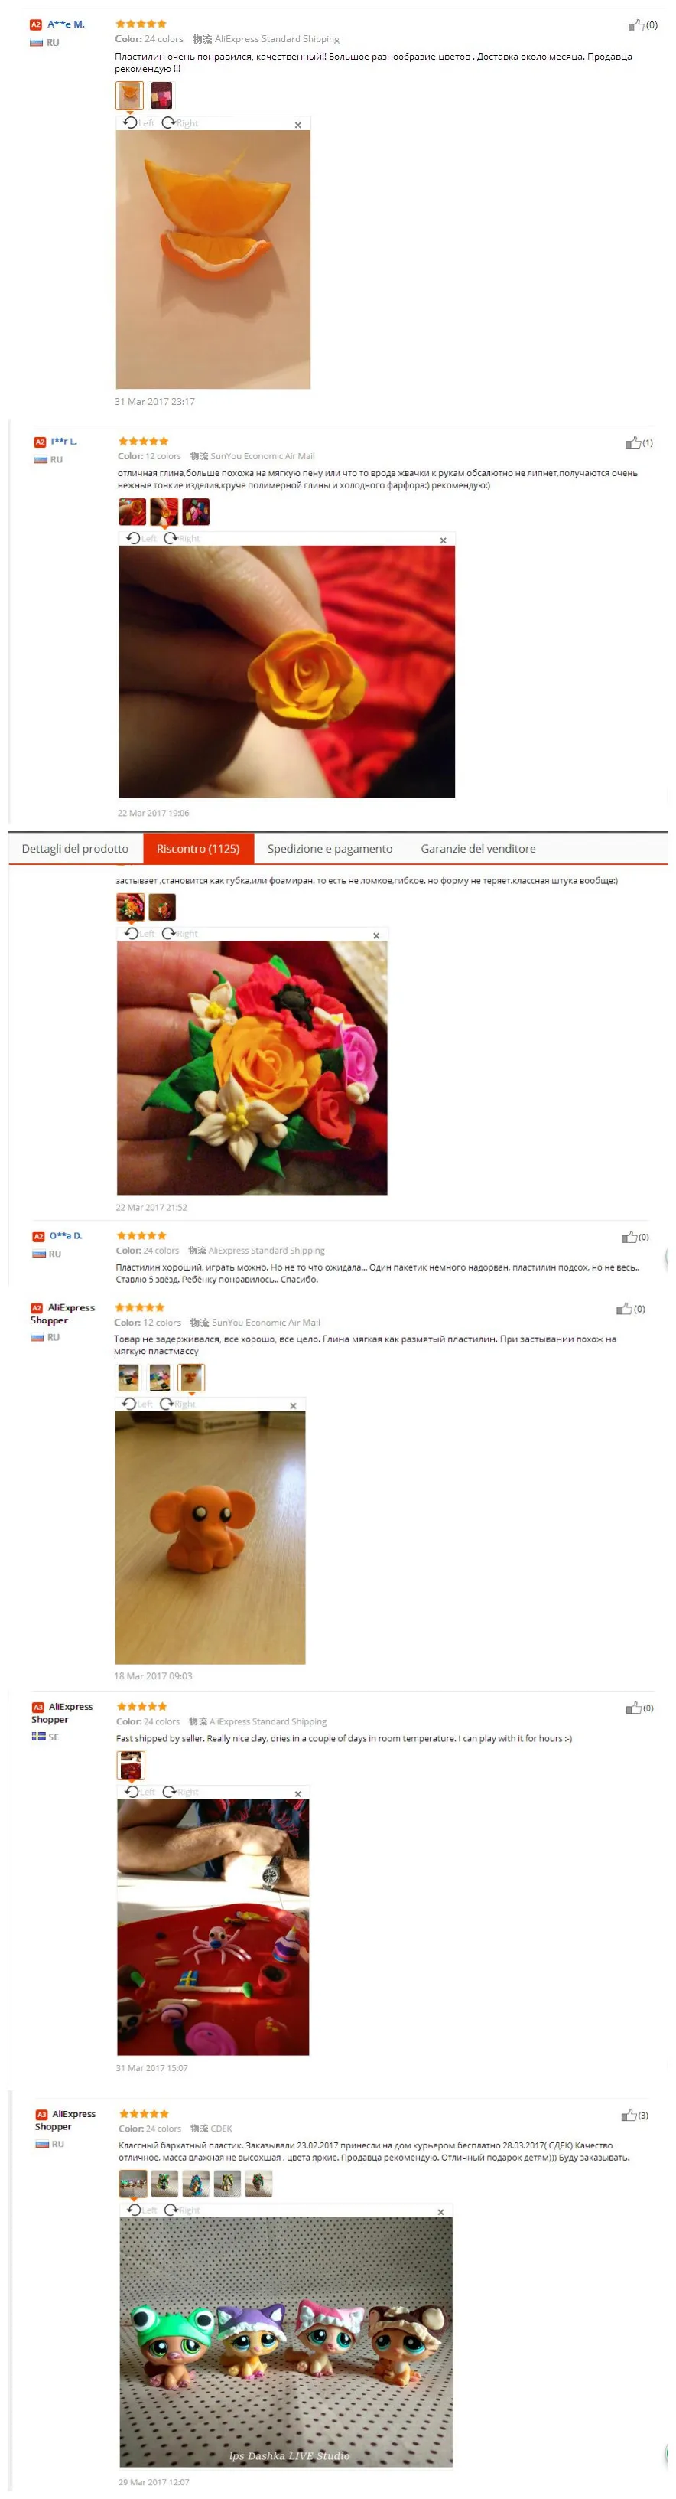Select second thumbnail in A**e M.'s review

pos(161,96)
